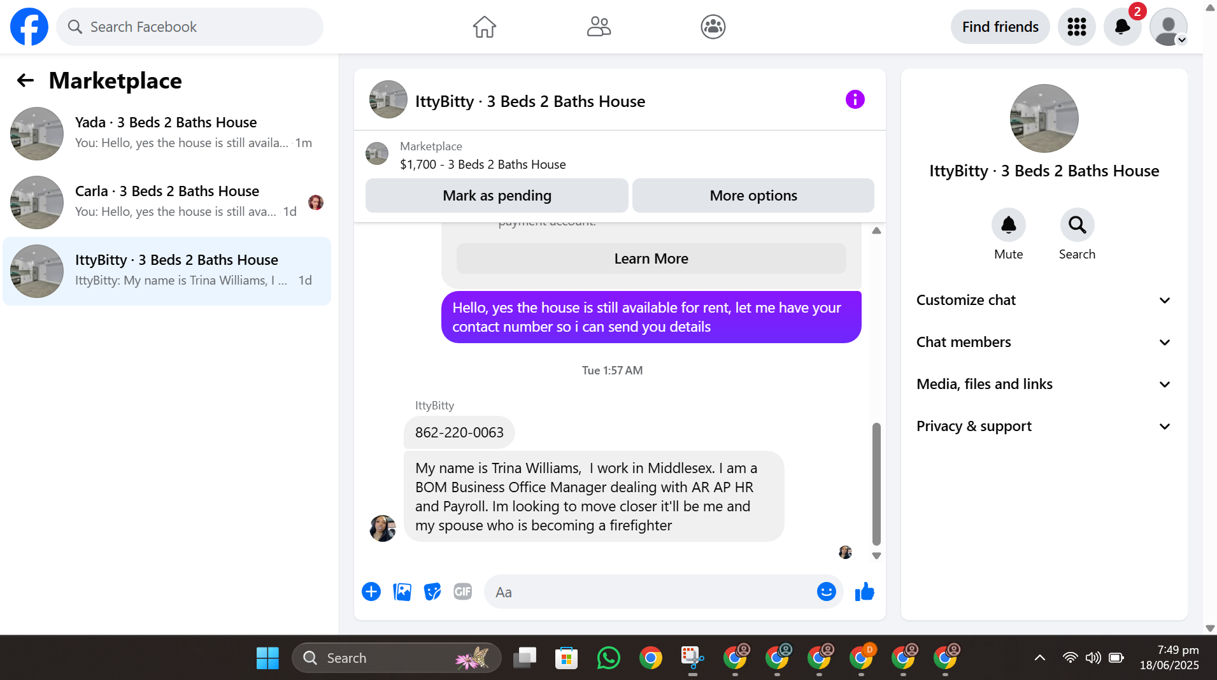
Task: Open the apps grid menu
Action: point(1077,27)
